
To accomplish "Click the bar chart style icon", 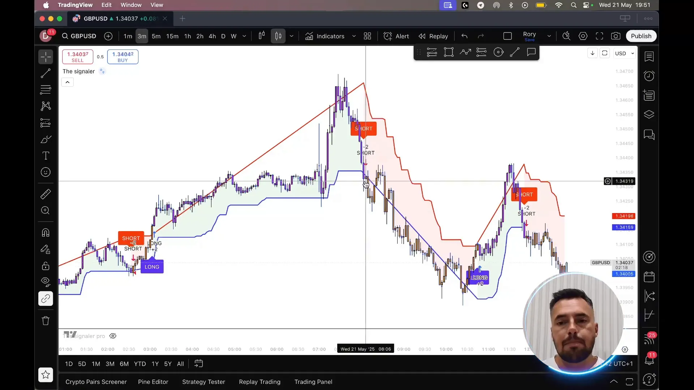I will [x=262, y=35].
